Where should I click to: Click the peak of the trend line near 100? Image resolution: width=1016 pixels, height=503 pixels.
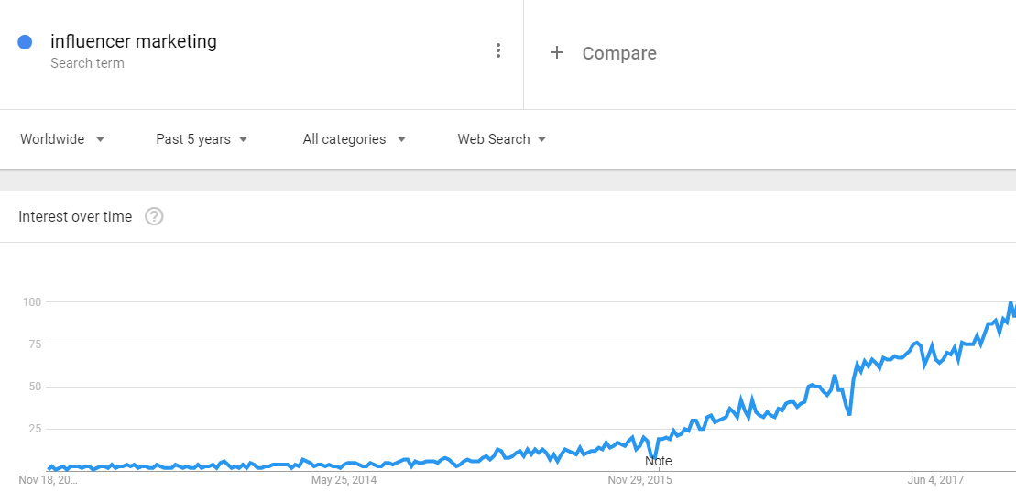coord(1011,302)
